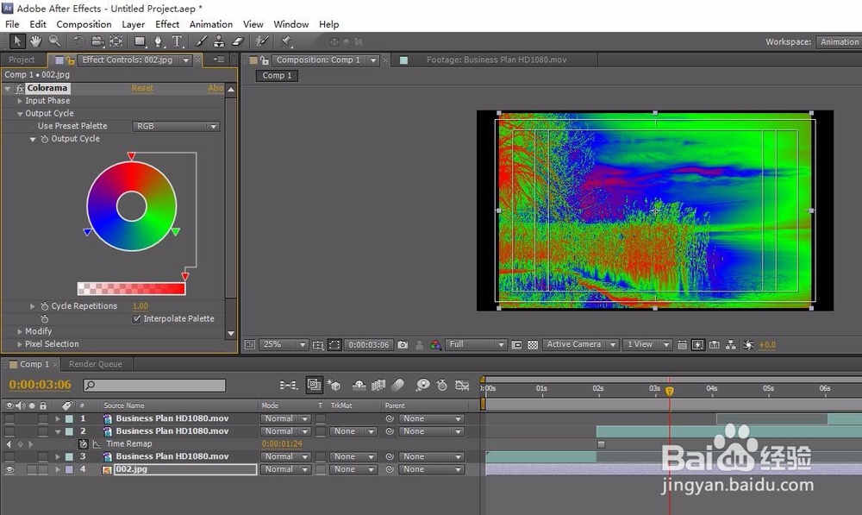862x515 pixels.
Task: Open the Active Camera view dropdown
Action: (580, 345)
